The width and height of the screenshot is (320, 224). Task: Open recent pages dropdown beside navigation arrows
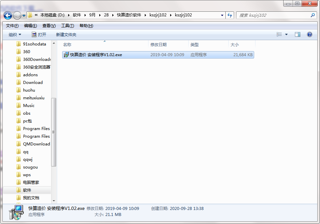pos(24,15)
